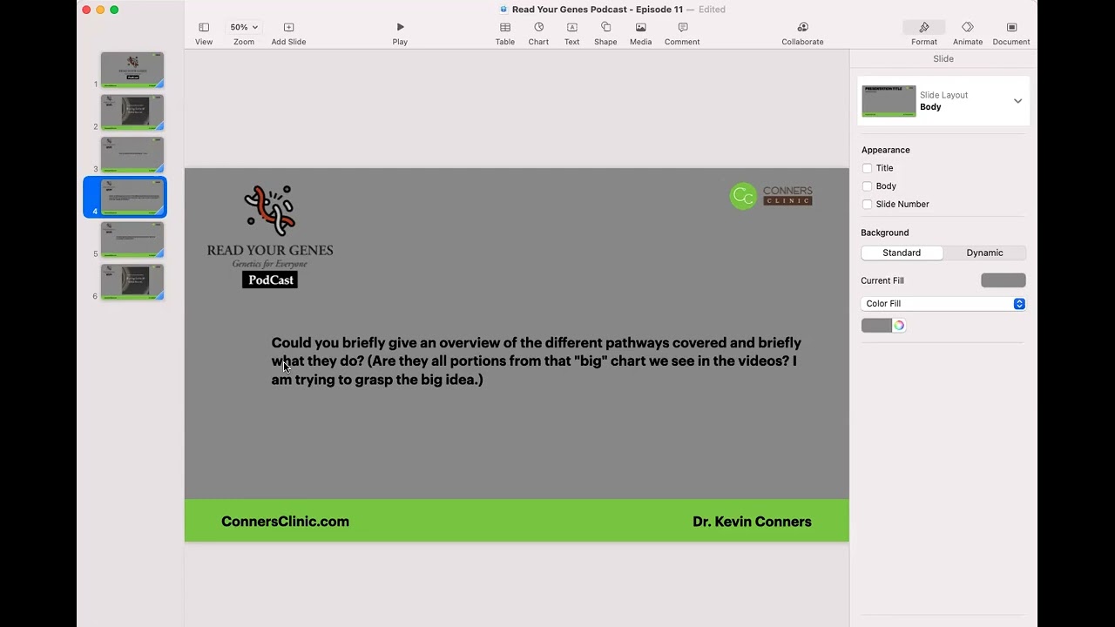Screen dimensions: 1115x627
Task: Click the Dr. Kevin Conners text
Action: (x=752, y=522)
